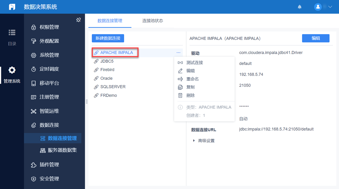
Task: Click the puzzle icon beside 插件管理
Action: 33,165
